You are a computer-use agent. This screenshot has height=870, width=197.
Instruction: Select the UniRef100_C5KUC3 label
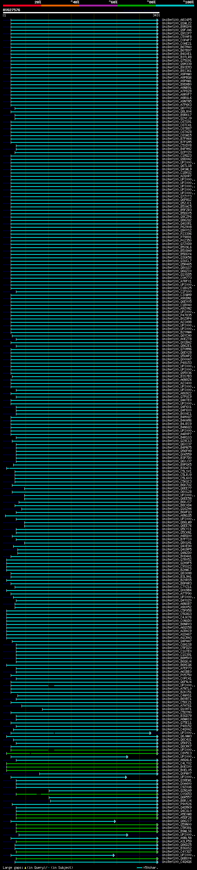click(177, 482)
